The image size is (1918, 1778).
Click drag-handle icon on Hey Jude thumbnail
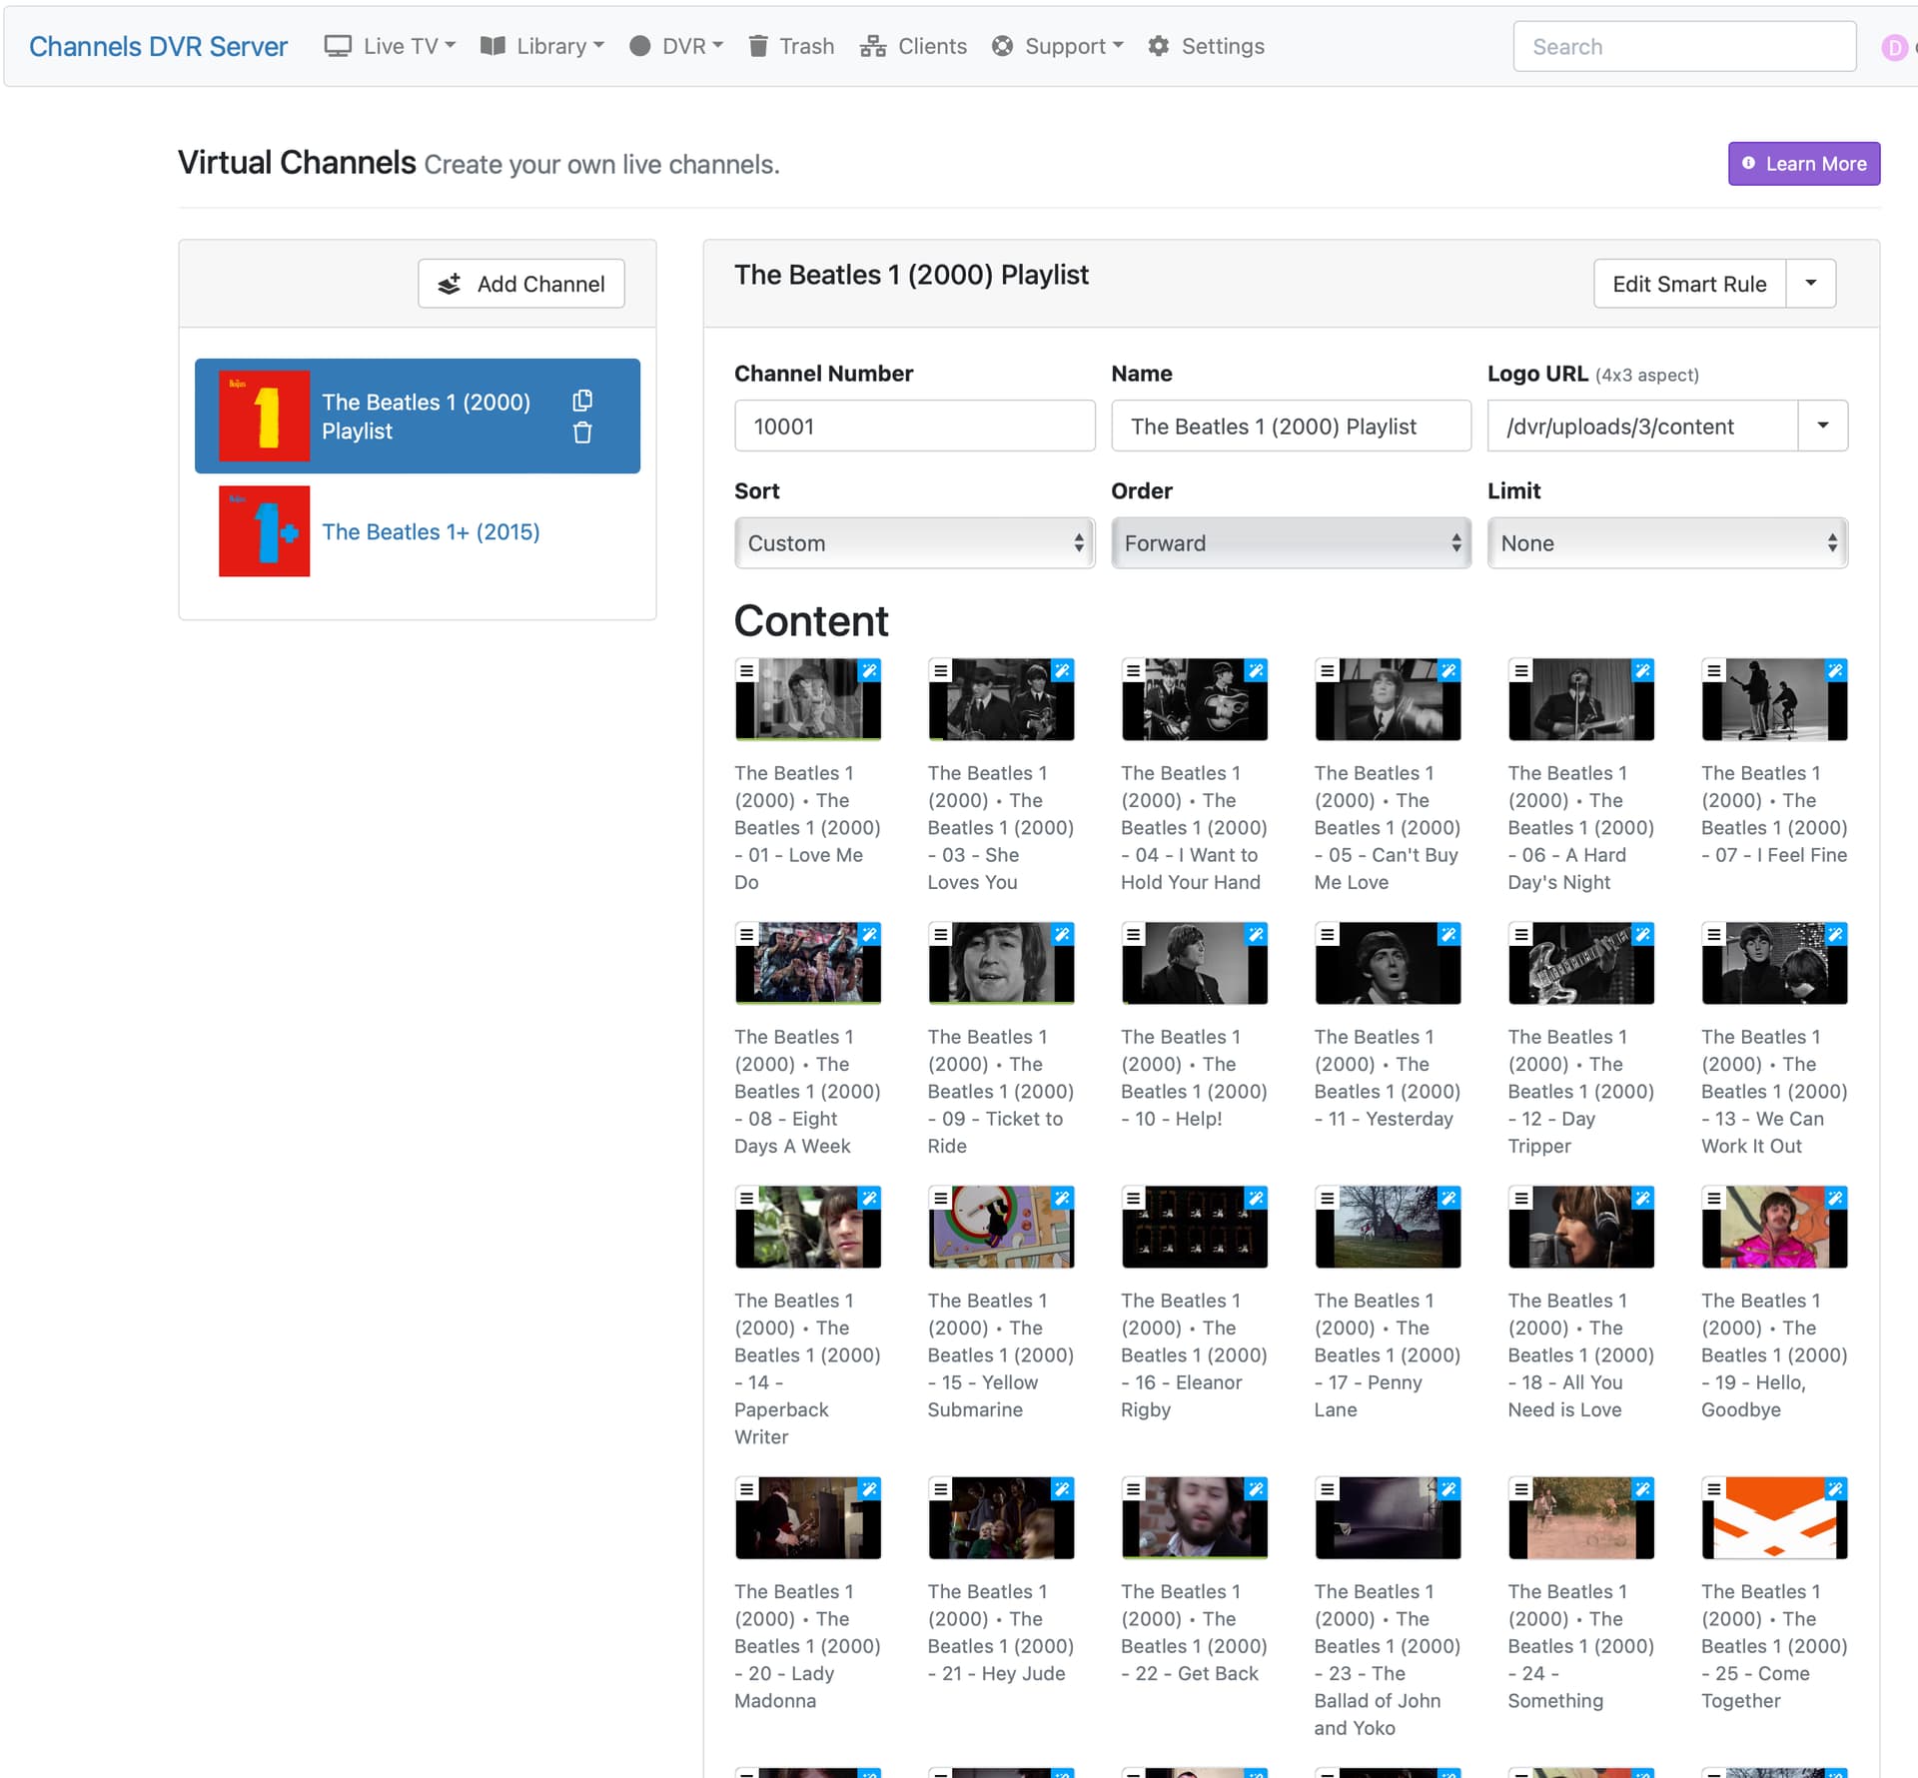tap(940, 1488)
